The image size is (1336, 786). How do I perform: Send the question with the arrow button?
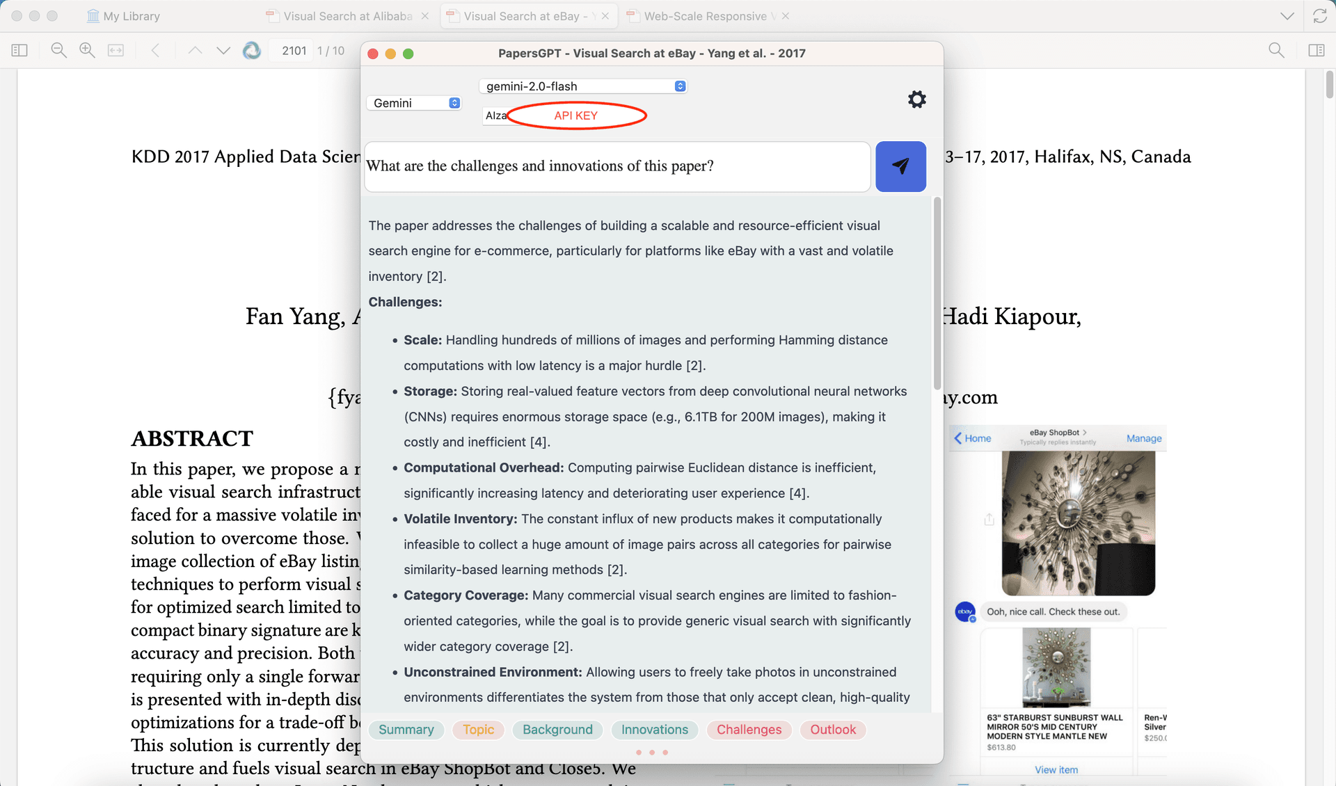(900, 166)
